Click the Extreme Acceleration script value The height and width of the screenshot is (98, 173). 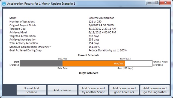pos(102,18)
